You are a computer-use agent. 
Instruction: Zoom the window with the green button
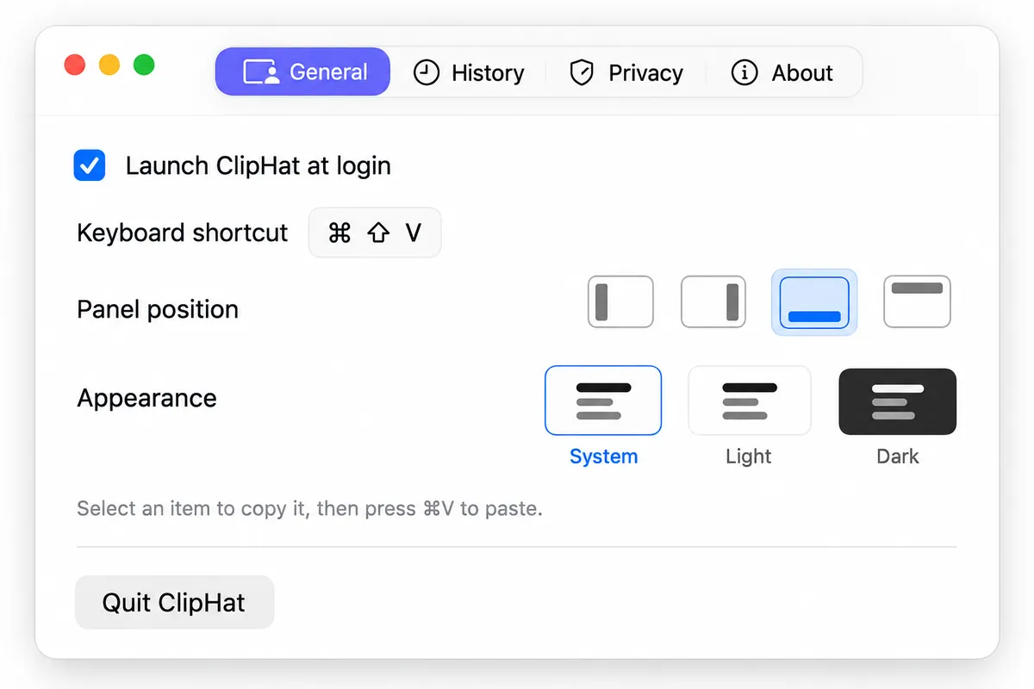pyautogui.click(x=144, y=65)
